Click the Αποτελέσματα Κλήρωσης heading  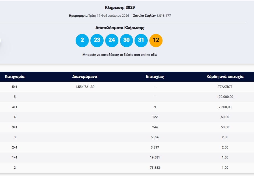click(120, 27)
